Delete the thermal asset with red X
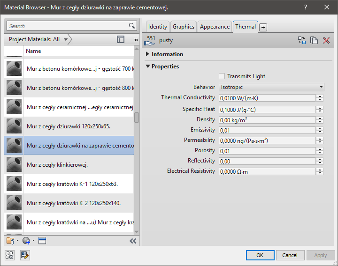338x266 pixels. pyautogui.click(x=326, y=40)
